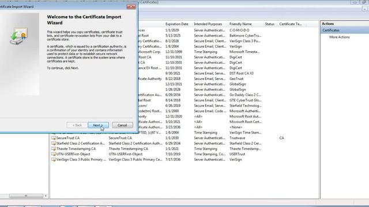This screenshot has height=207, width=369.
Task: Open More Actions in Actions pane
Action: pyautogui.click(x=340, y=37)
